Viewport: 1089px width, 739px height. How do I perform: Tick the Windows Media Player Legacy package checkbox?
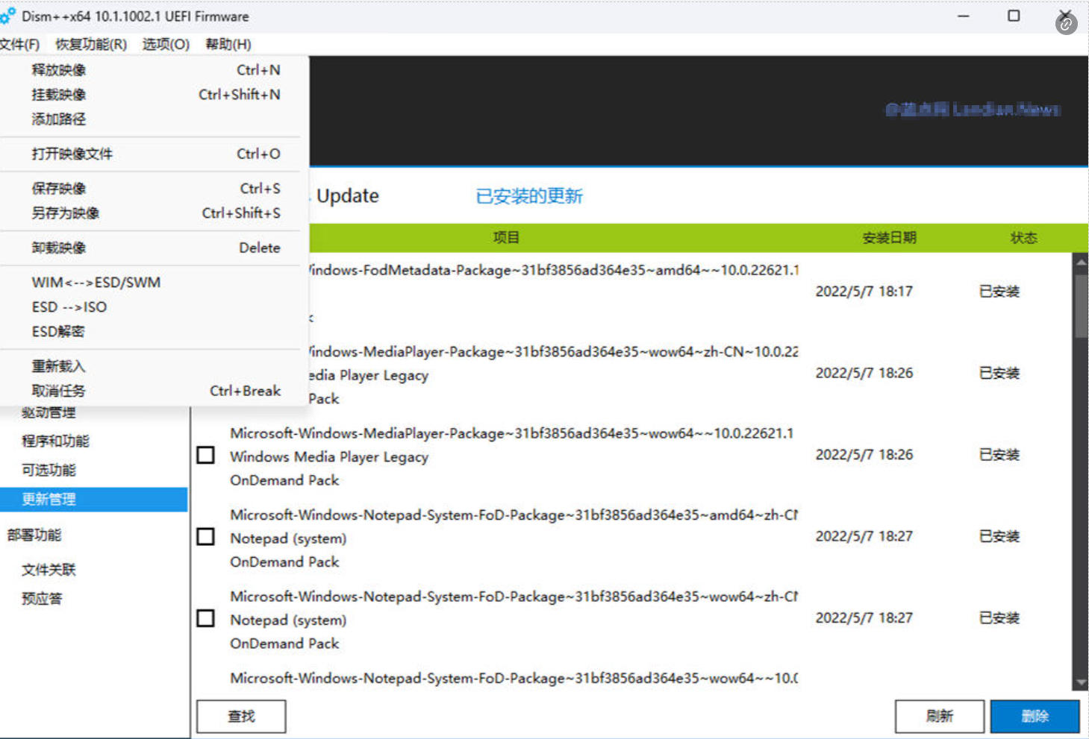(206, 455)
